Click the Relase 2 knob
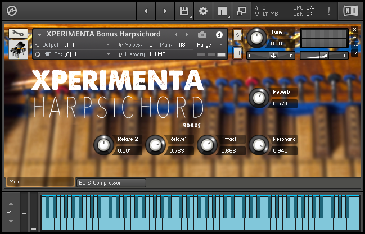 pyautogui.click(x=103, y=145)
